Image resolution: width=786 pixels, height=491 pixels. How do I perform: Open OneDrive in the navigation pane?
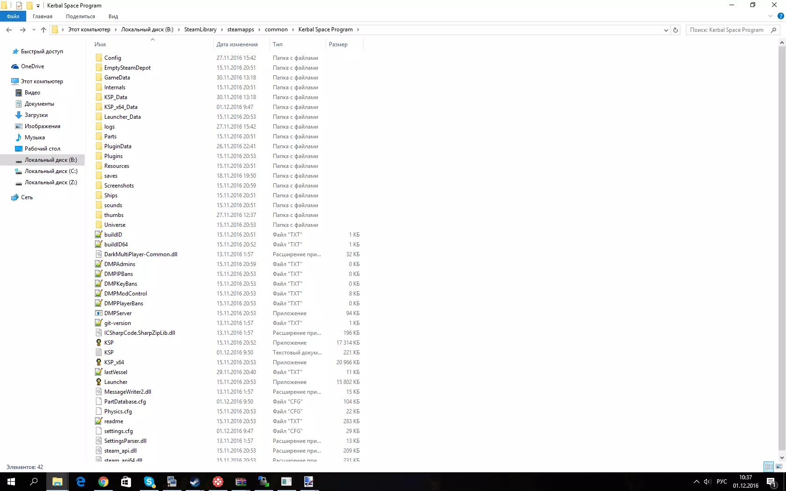pyautogui.click(x=32, y=66)
